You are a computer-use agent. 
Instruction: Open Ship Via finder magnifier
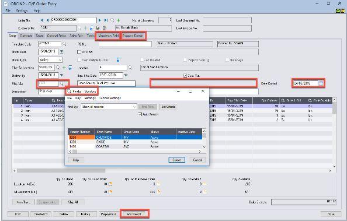[x=62, y=83]
